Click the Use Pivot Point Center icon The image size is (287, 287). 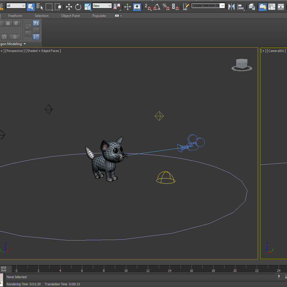pyautogui.click(x=117, y=7)
